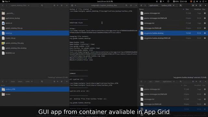Open view options dropdown in toolbox_a798 window
The image size is (208, 117).
click(x=196, y=6)
